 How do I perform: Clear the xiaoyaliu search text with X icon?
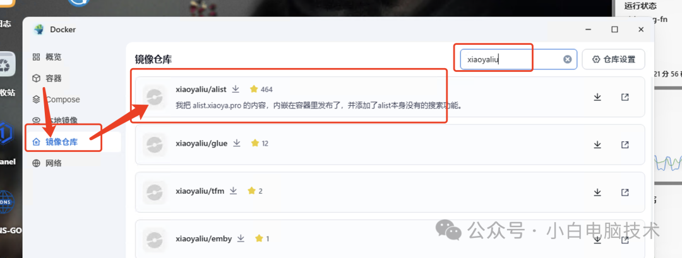click(x=568, y=59)
